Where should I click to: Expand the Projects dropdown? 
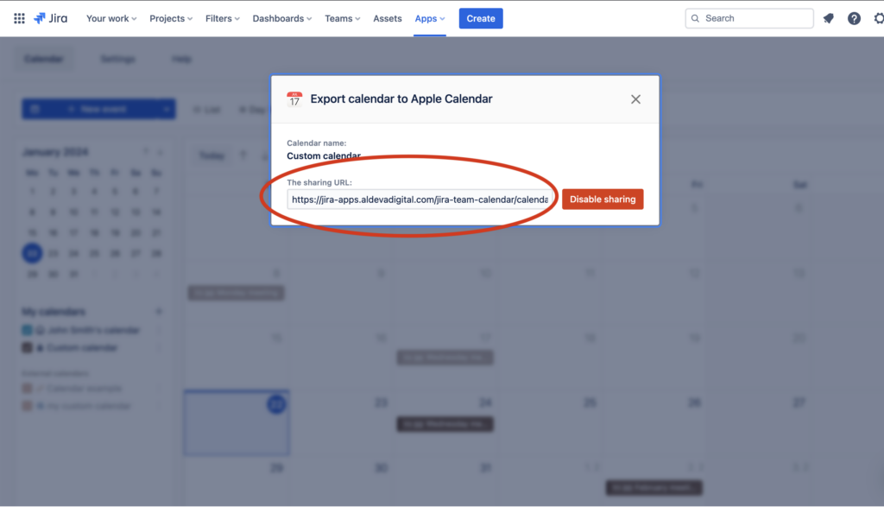tap(171, 18)
